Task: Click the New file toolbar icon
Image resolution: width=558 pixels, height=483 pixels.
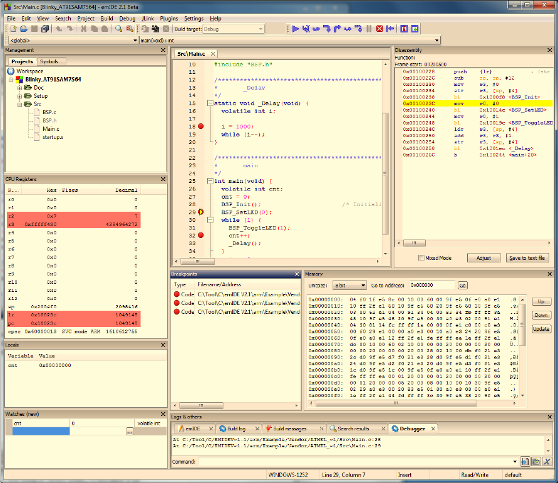Action: pyautogui.click(x=13, y=29)
